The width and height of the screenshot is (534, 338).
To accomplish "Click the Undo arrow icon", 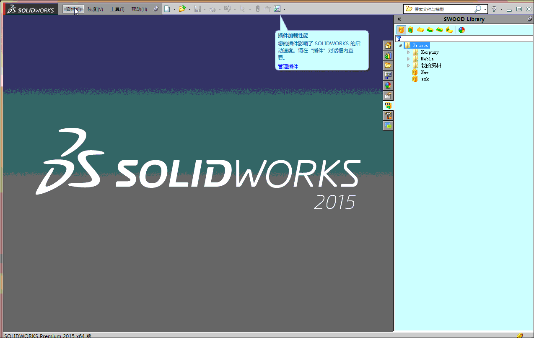I will (x=227, y=9).
